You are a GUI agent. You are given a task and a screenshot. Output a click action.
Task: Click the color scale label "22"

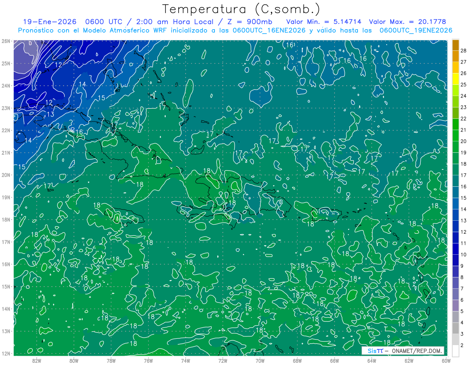click(464, 119)
